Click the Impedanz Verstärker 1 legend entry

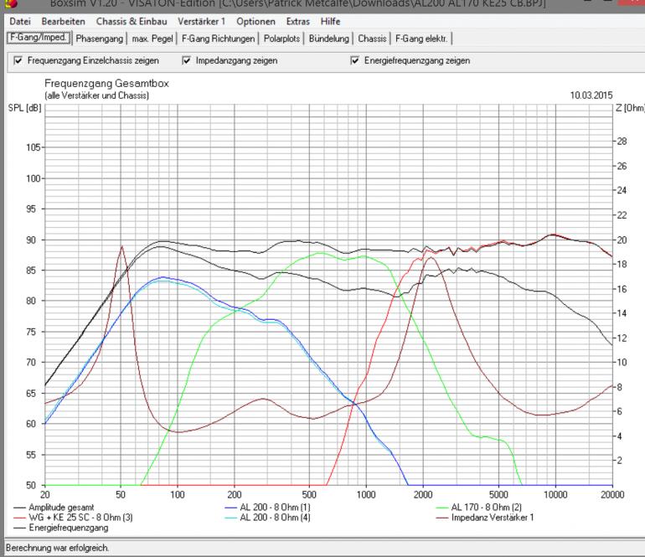[485, 518]
